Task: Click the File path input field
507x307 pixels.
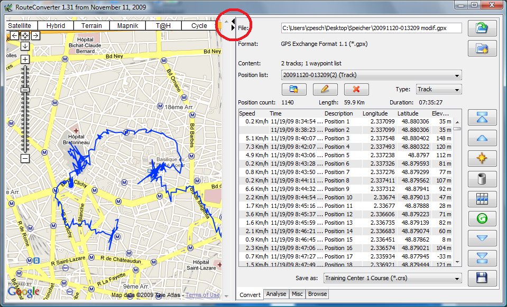Action: click(371, 28)
